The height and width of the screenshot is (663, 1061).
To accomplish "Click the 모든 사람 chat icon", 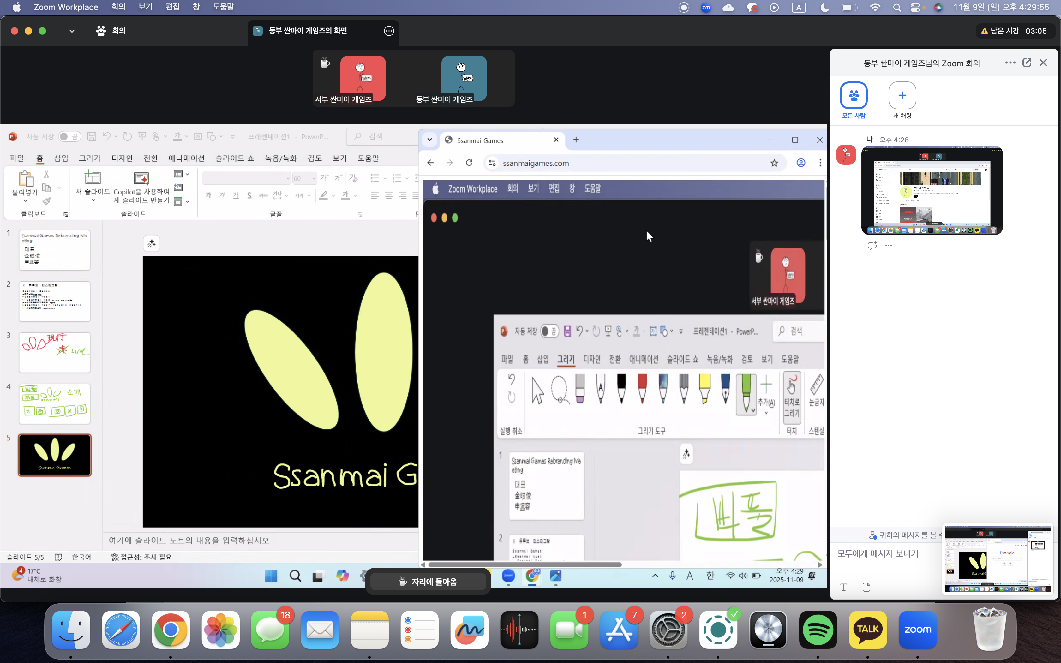I will (x=853, y=95).
